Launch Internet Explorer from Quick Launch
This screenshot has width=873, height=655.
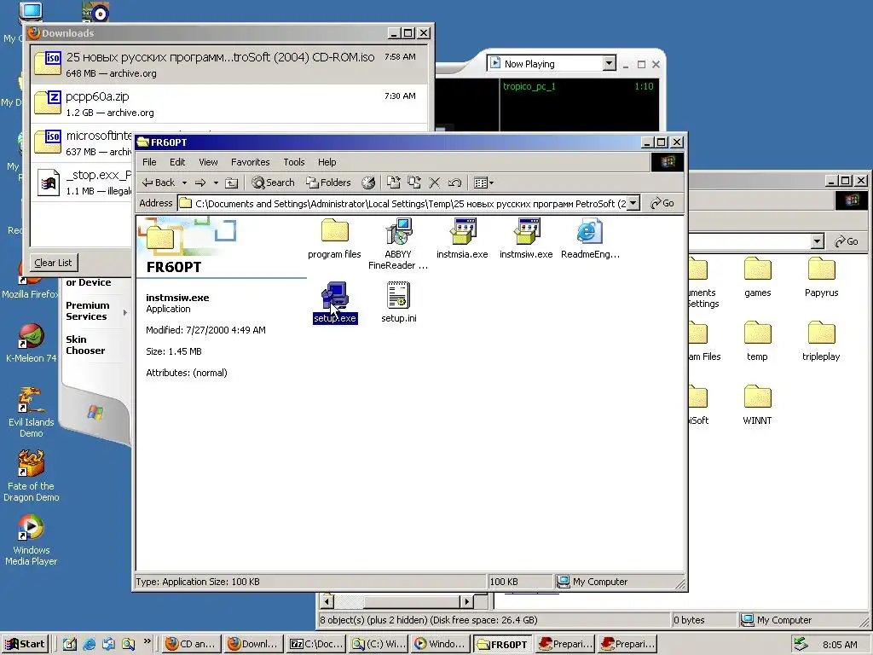tap(89, 644)
